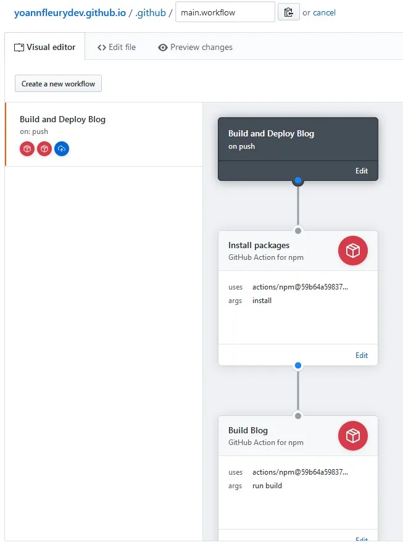This screenshot has height=545, width=403.
Task: Click the main.workflow filename input field
Action: tap(224, 12)
